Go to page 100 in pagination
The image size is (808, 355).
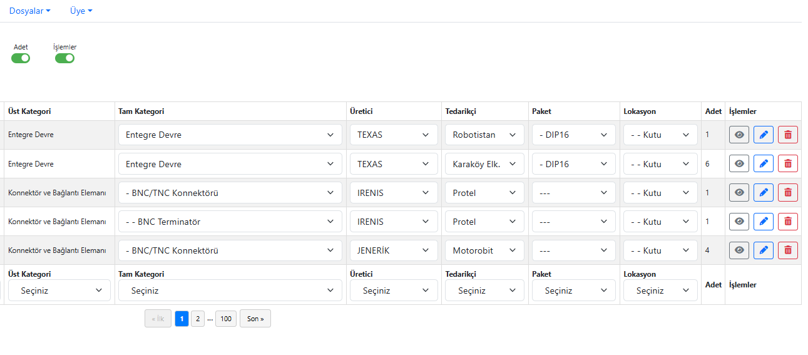coord(226,319)
